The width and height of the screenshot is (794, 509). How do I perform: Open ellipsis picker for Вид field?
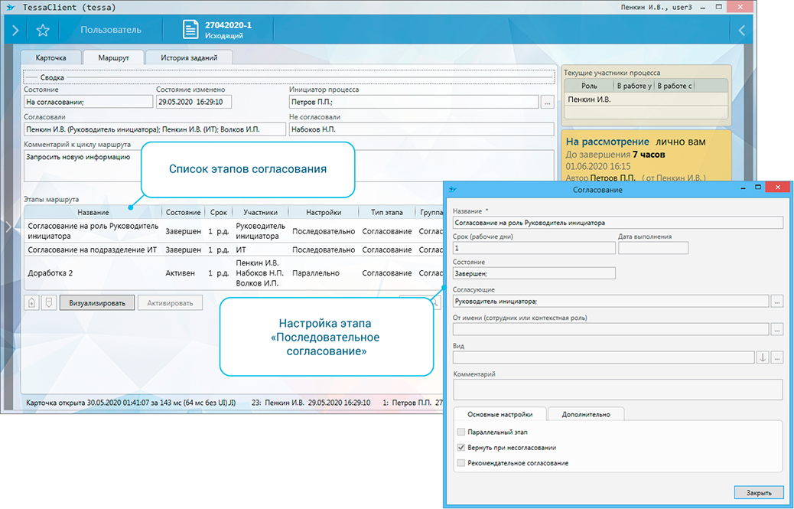click(x=777, y=357)
